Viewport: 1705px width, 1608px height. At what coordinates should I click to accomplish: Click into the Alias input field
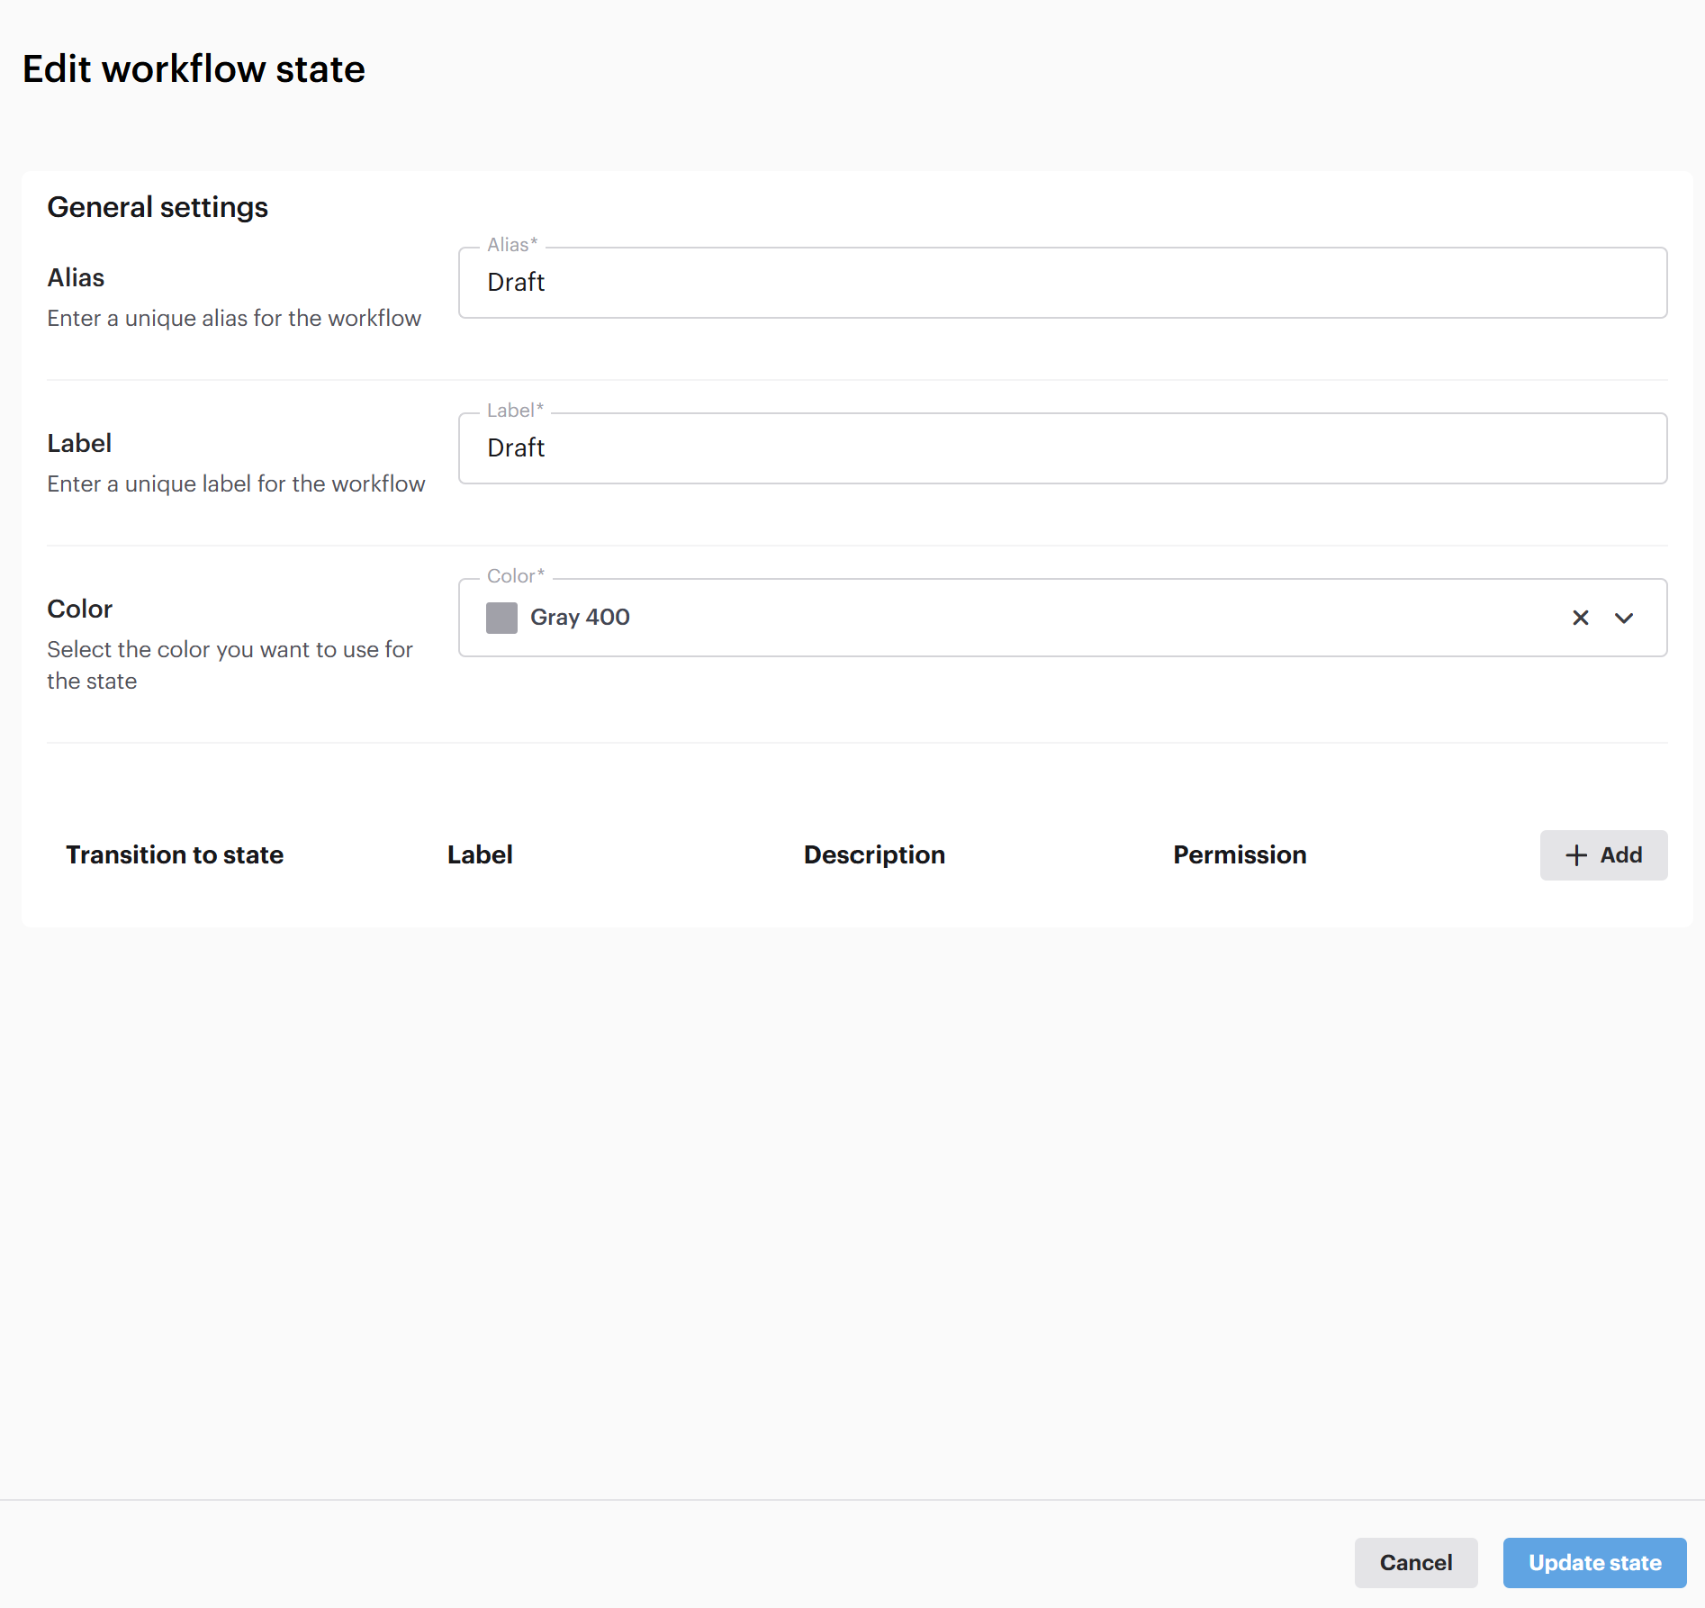coord(1062,283)
